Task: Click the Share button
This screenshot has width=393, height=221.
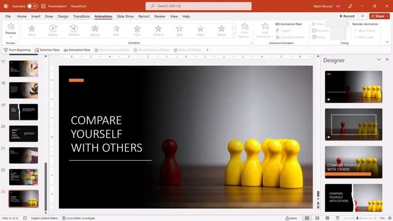Action: click(379, 16)
